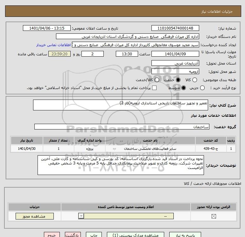Toggle the الزامی بودن ارائه مجوز checkbox
245x237 pixels.
tap(213, 216)
